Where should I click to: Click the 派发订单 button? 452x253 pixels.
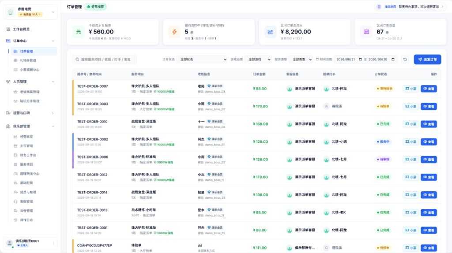(x=427, y=60)
